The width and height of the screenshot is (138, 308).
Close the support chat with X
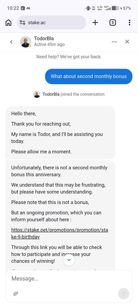tap(127, 41)
